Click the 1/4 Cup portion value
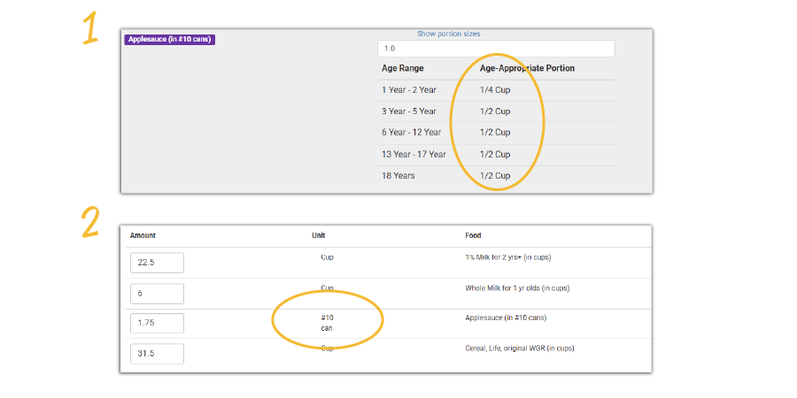 pos(495,90)
